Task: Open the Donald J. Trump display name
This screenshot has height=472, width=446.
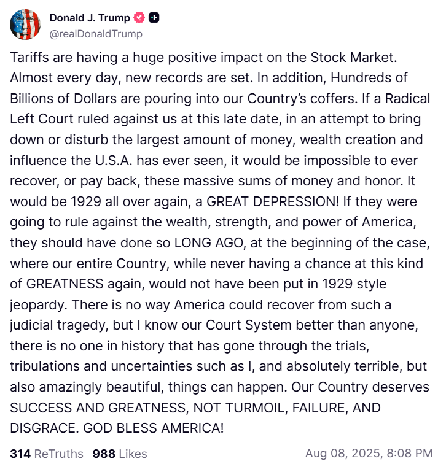Action: [90, 18]
